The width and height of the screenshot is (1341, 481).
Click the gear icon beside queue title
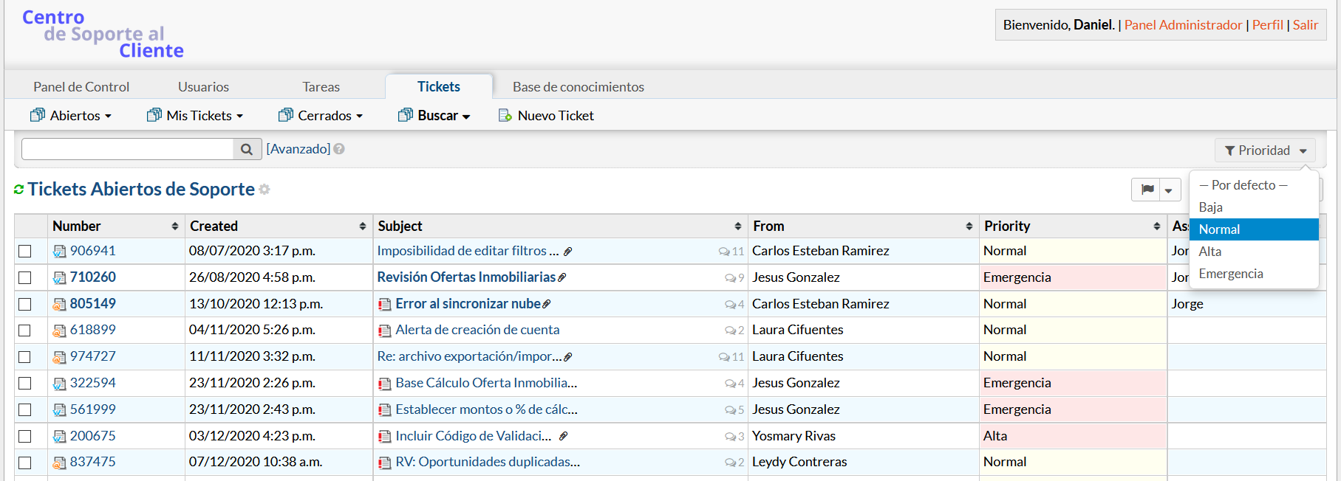265,190
